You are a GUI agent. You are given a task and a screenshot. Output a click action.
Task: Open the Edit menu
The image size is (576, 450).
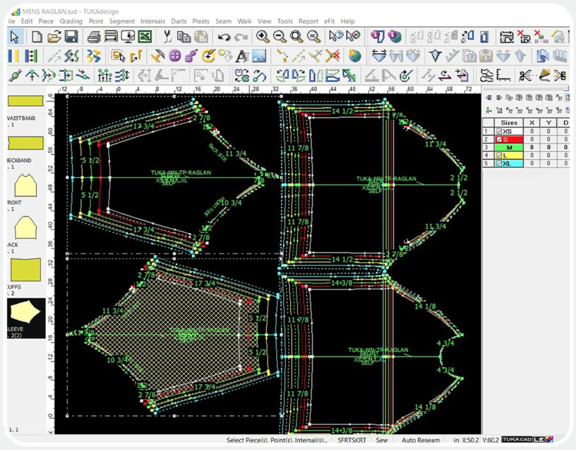(x=27, y=21)
